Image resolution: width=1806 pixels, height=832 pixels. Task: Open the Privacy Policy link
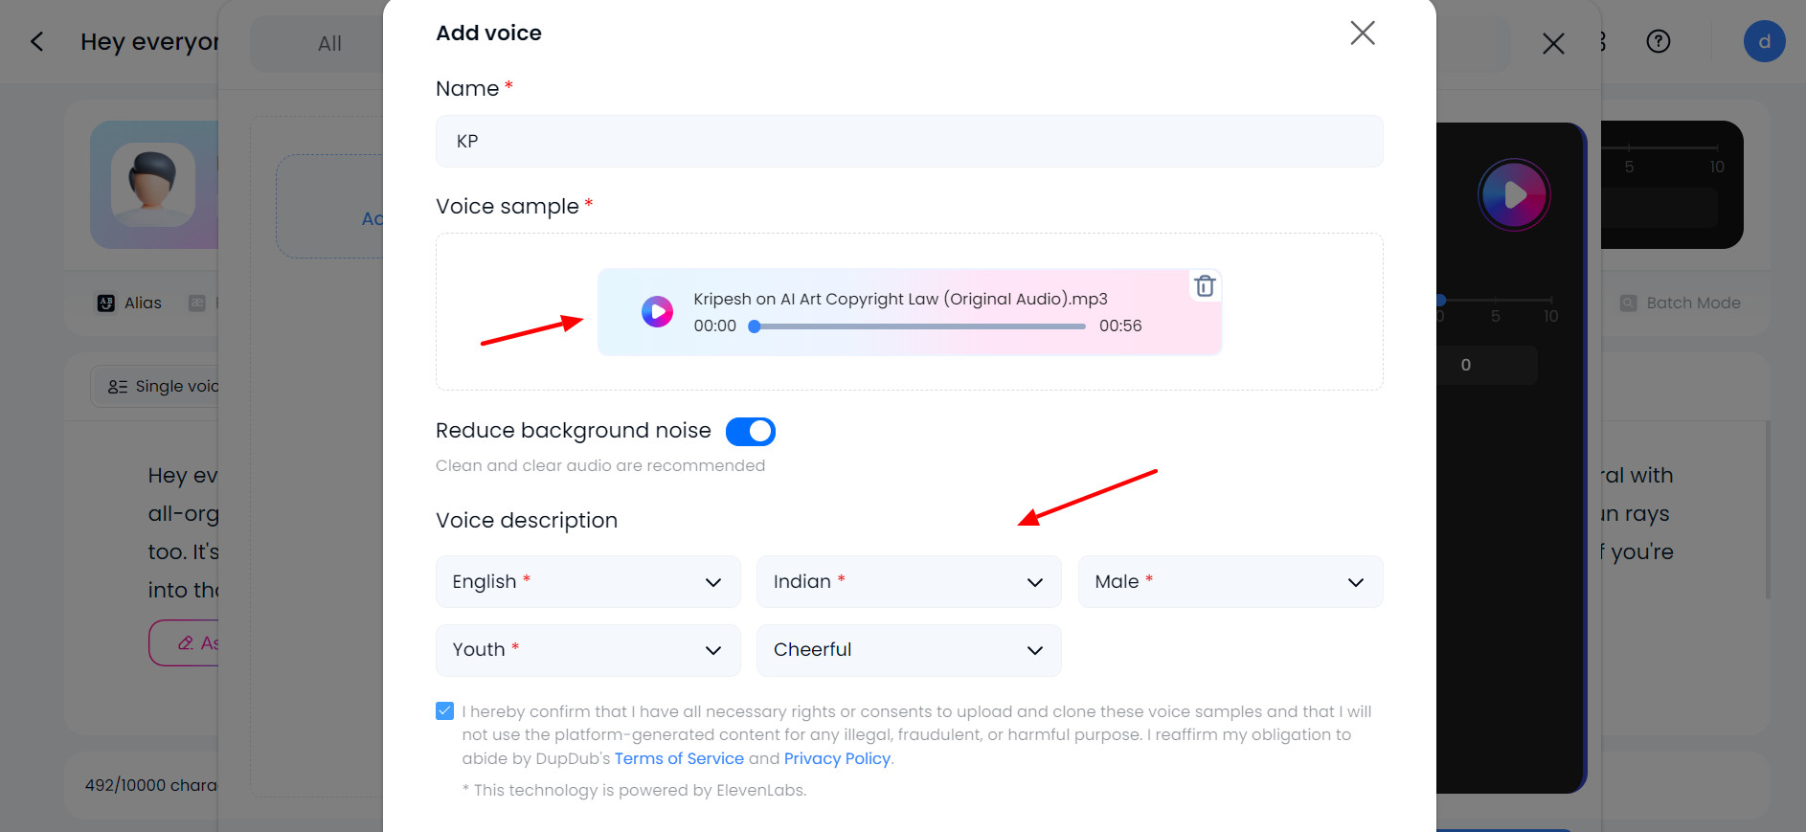click(837, 759)
